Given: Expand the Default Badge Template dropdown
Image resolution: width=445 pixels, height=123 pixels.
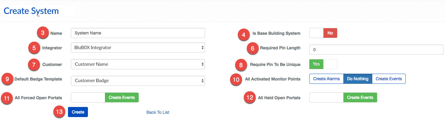Looking at the screenshot, I should point(138,81).
